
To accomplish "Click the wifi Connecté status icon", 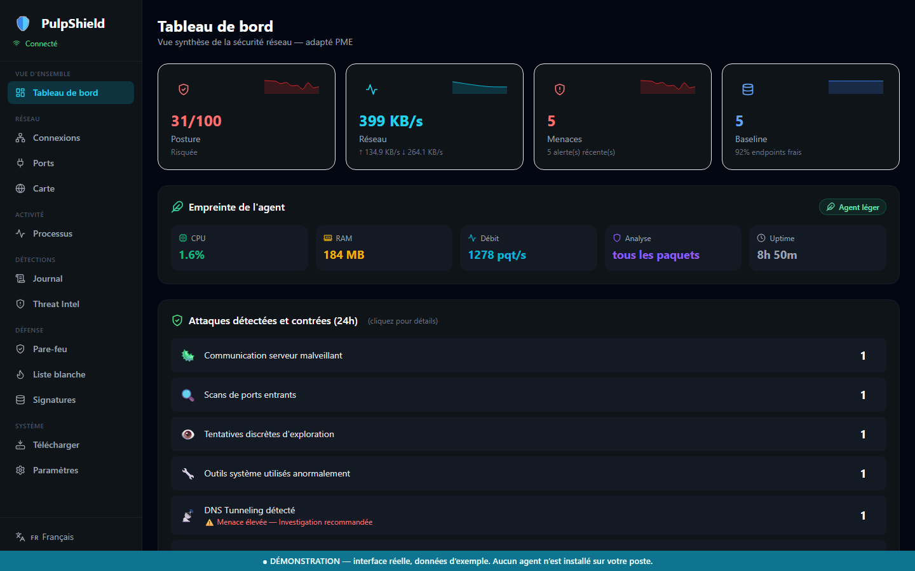I will [x=17, y=44].
